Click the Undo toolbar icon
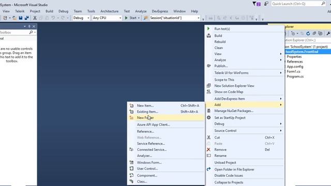This screenshot has width=331, height=186. (53, 18)
